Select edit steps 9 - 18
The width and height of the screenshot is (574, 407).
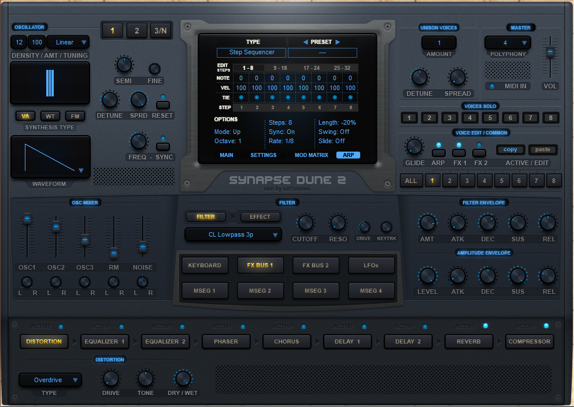(280, 68)
